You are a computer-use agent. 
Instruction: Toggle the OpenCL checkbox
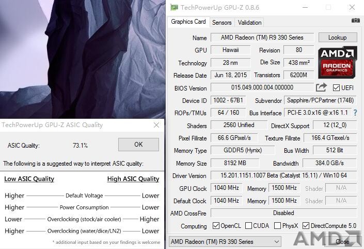coord(216,225)
